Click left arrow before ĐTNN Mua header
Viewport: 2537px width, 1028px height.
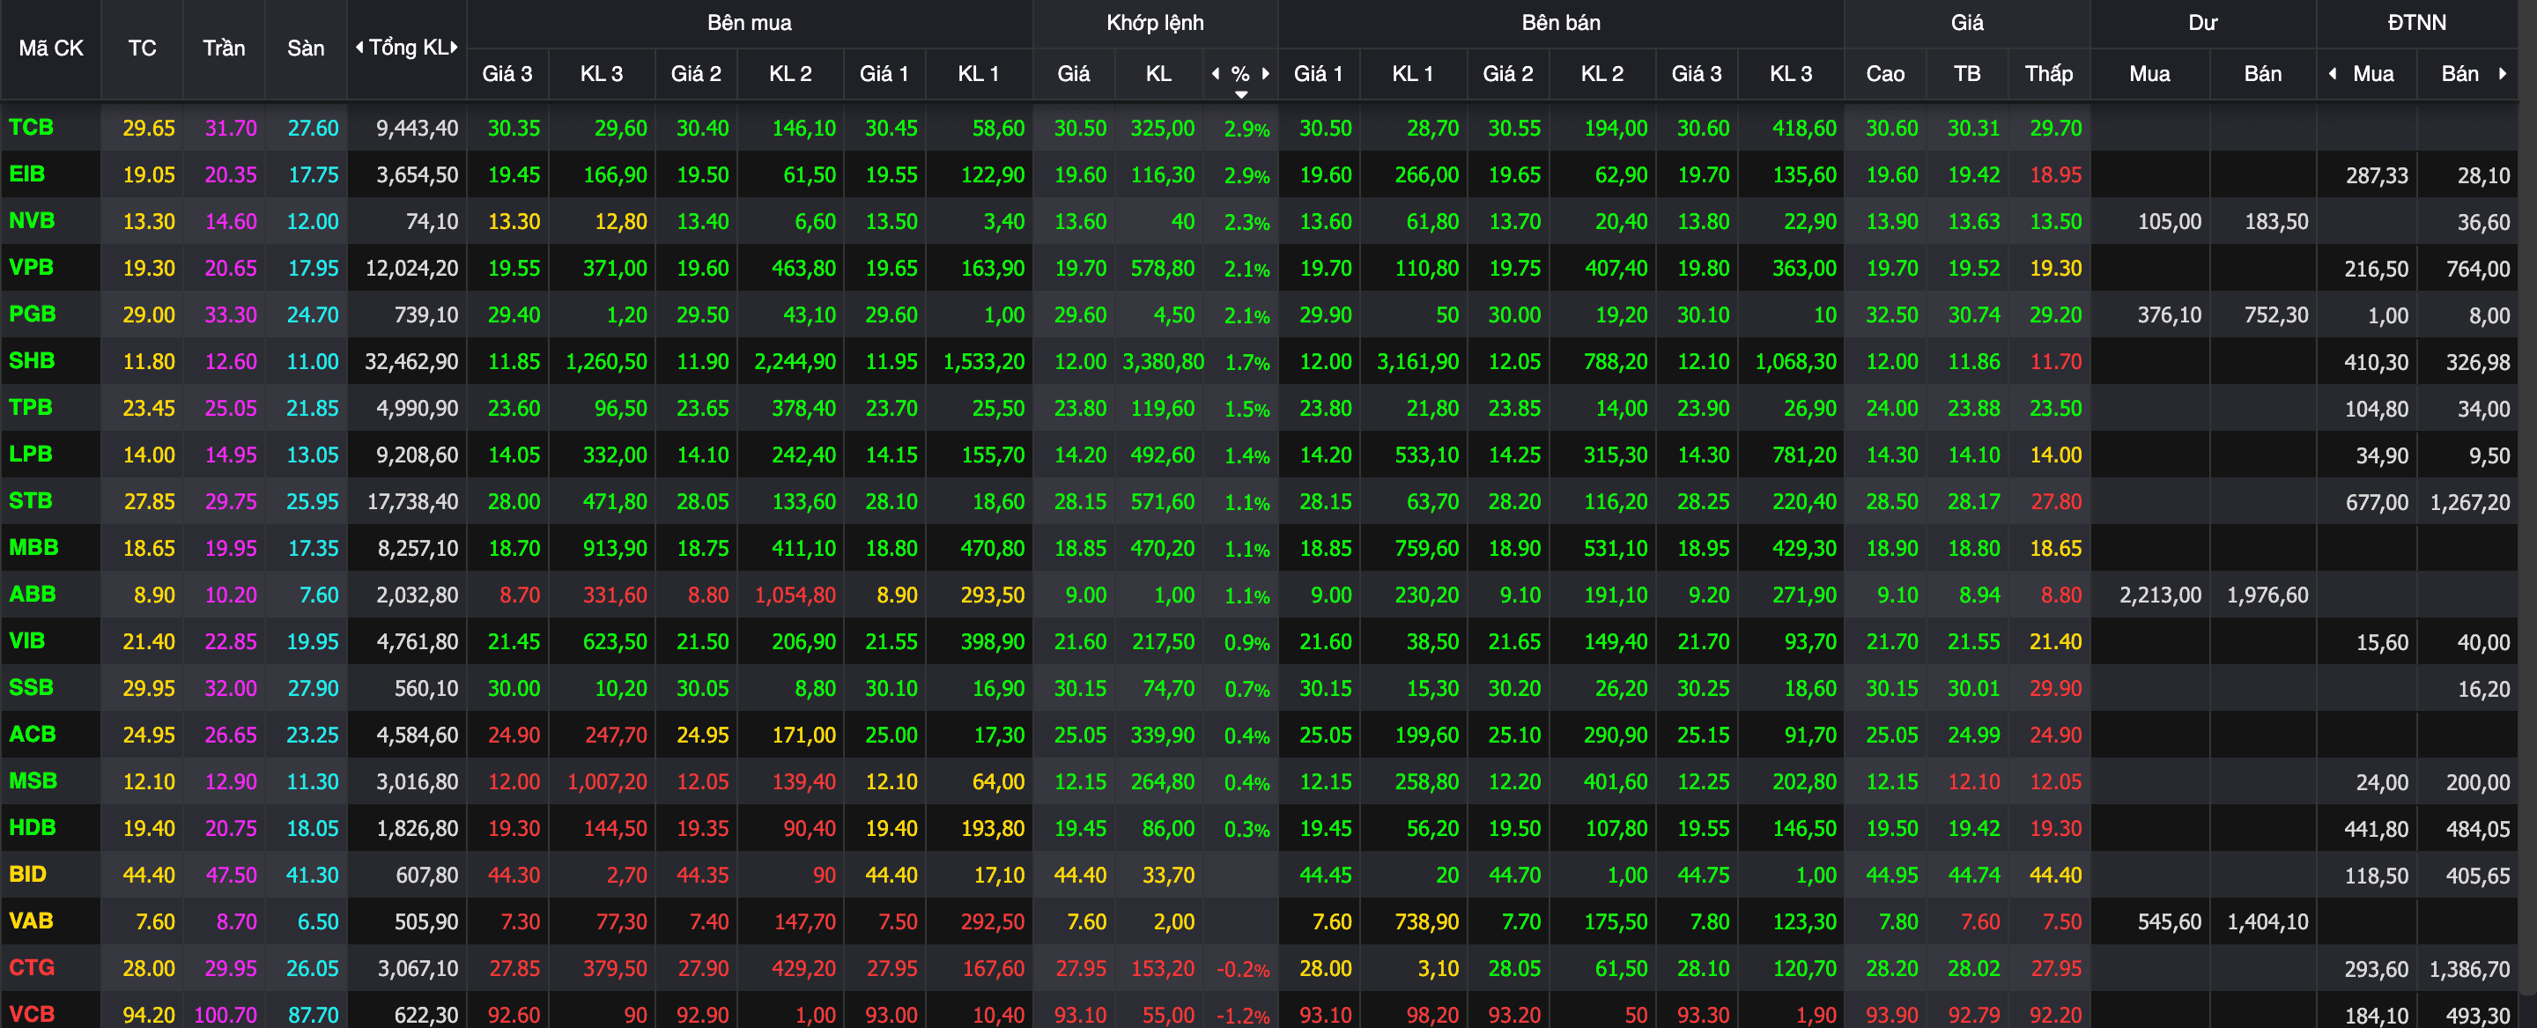point(2332,74)
